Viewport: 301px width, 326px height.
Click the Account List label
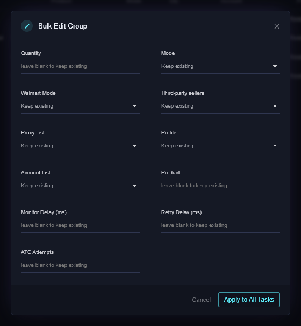tap(35, 173)
